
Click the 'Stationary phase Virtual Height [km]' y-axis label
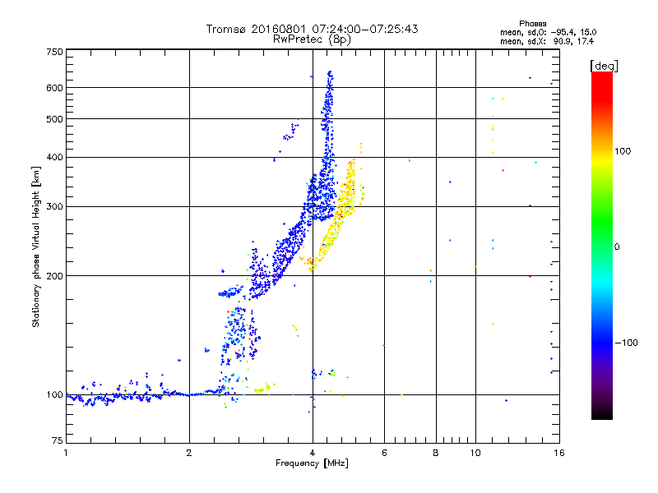[x=36, y=246]
